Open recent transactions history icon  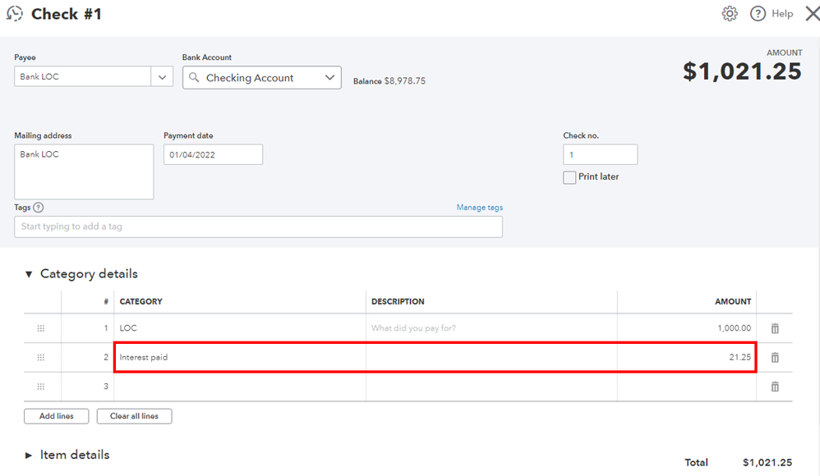pos(15,14)
